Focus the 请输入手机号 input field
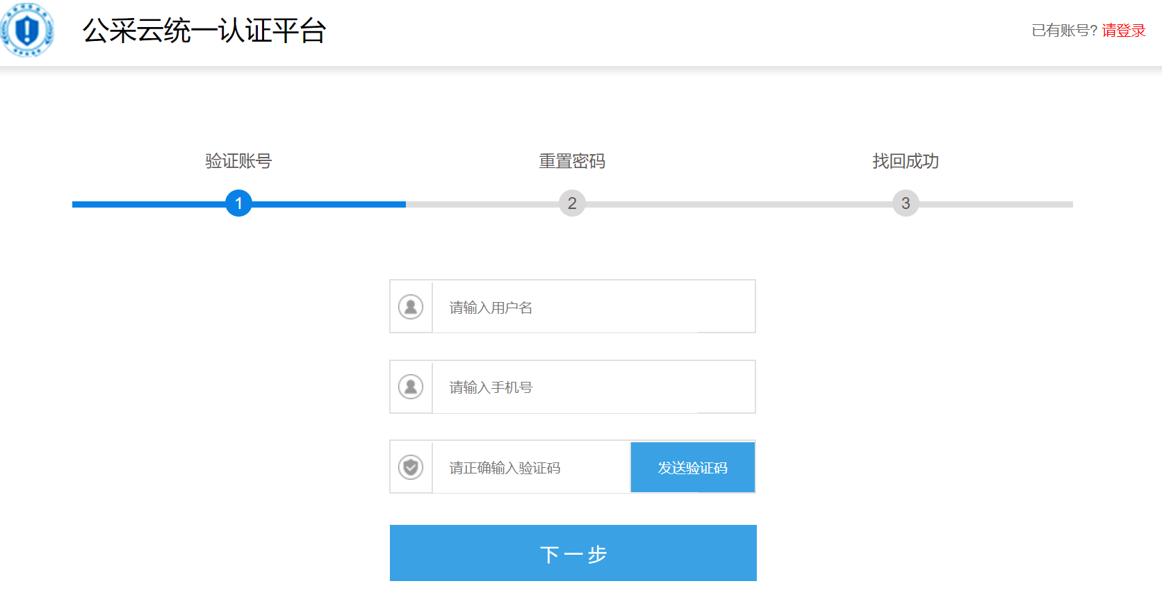 click(593, 387)
